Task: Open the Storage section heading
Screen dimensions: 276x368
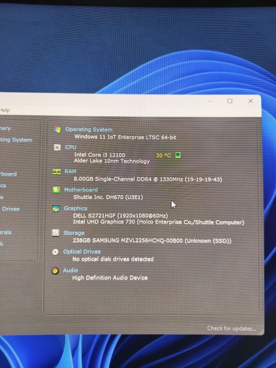Action: click(74, 233)
